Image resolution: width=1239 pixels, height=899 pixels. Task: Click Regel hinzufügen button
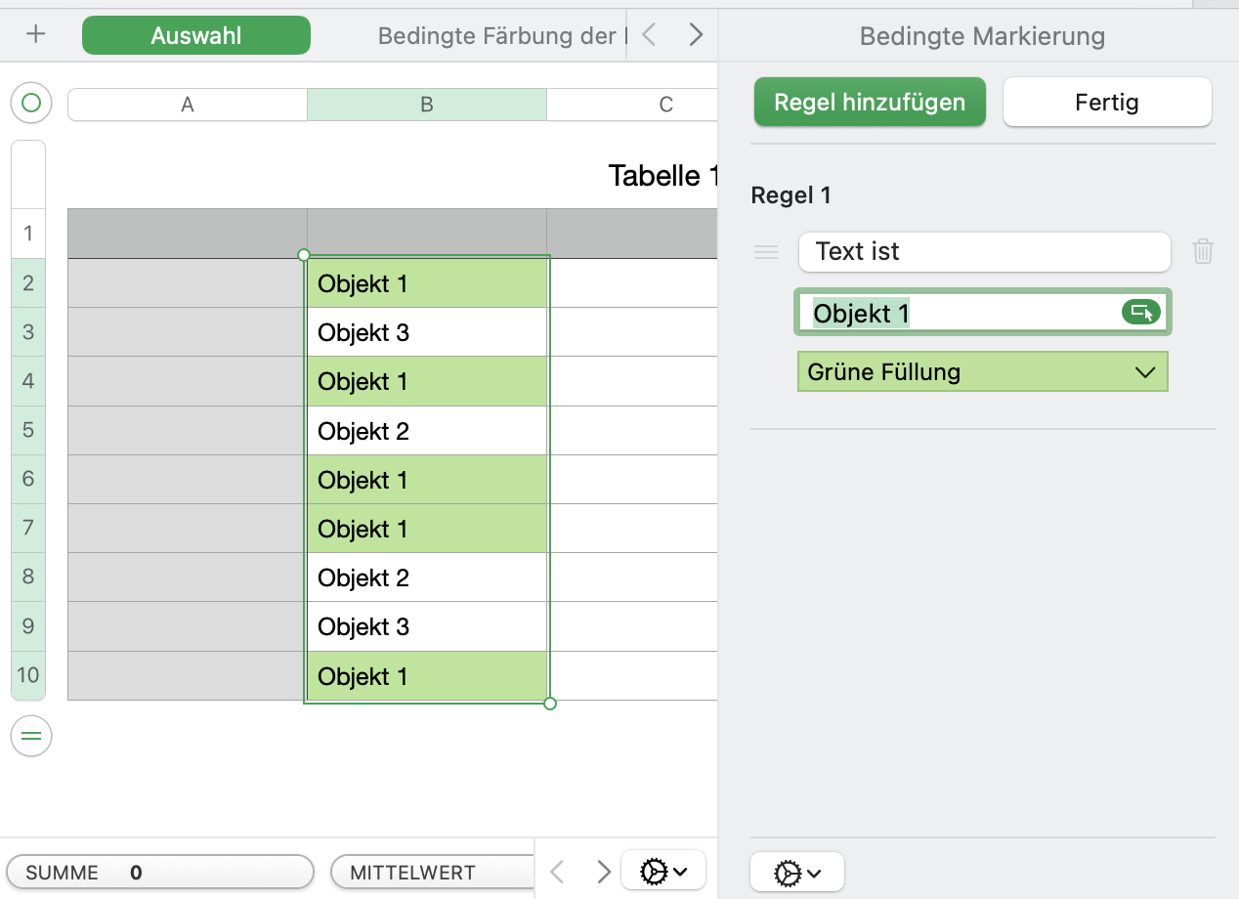[x=870, y=103]
